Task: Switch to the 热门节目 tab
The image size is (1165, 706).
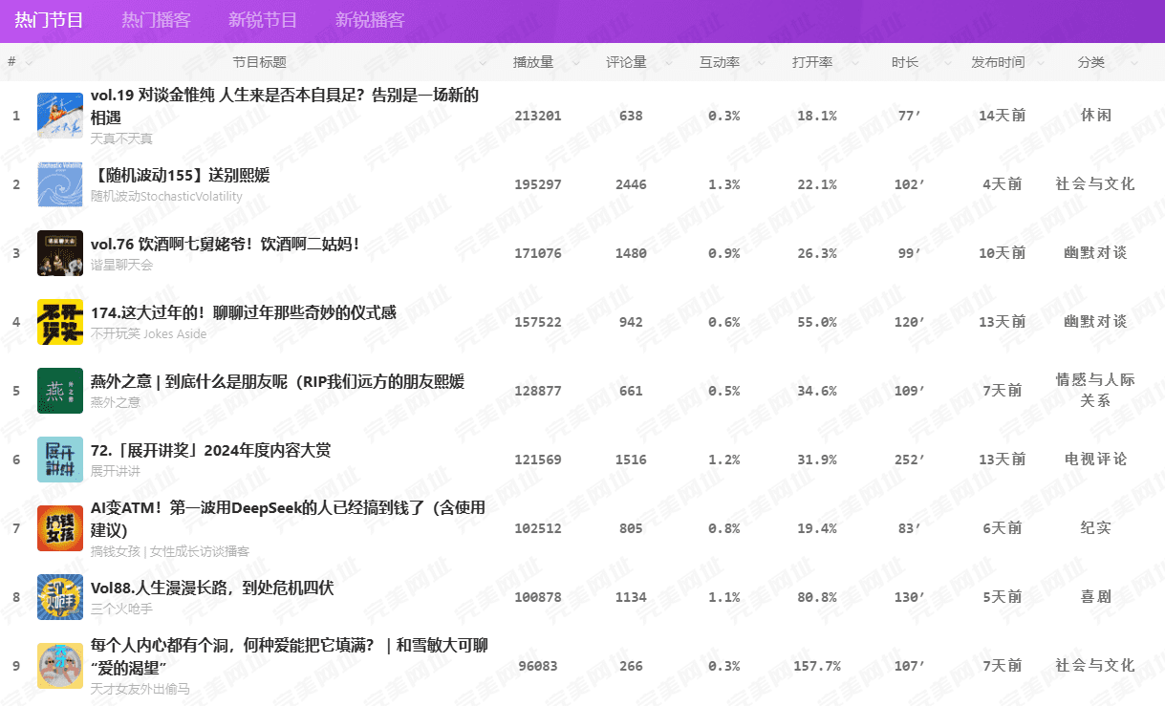Action: pos(49,20)
